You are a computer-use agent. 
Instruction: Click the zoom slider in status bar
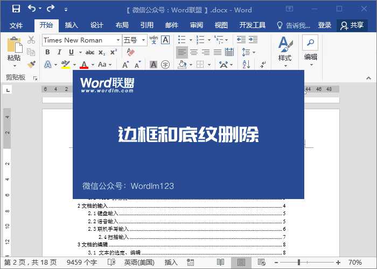click(311, 263)
